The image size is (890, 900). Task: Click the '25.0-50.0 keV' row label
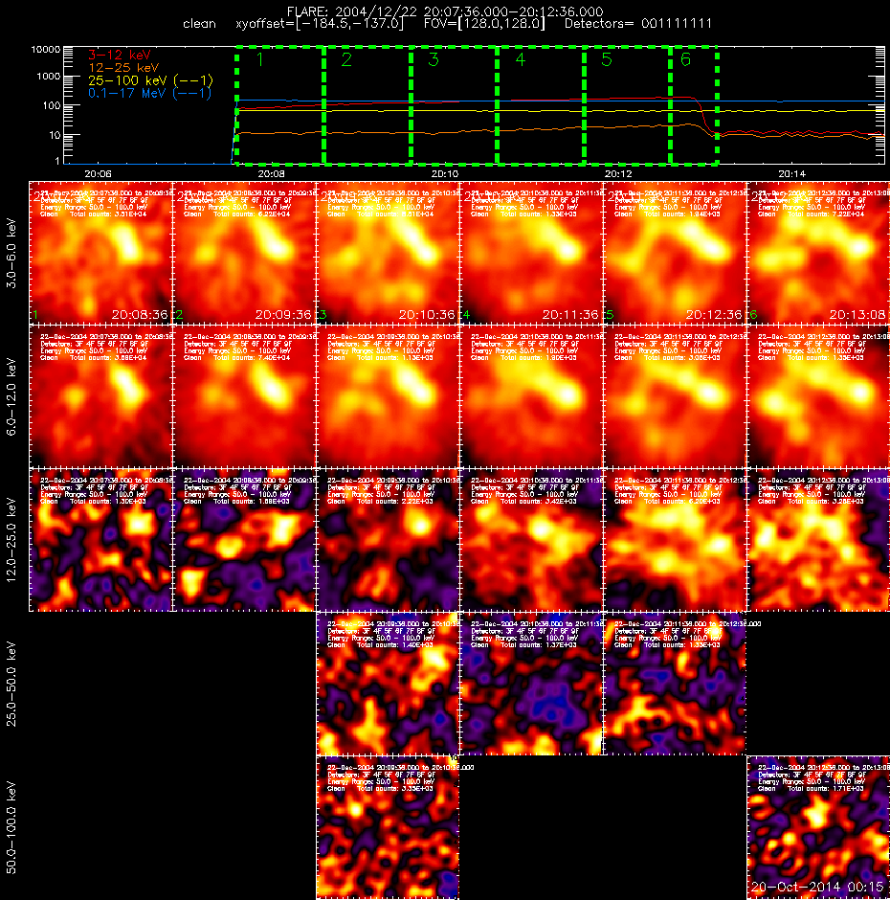(11, 685)
